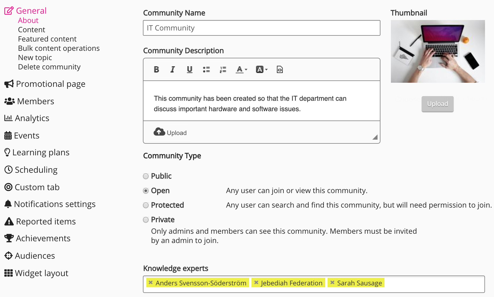The height and width of the screenshot is (297, 494).
Task: Apply italic formatting in description editor
Action: coord(173,69)
